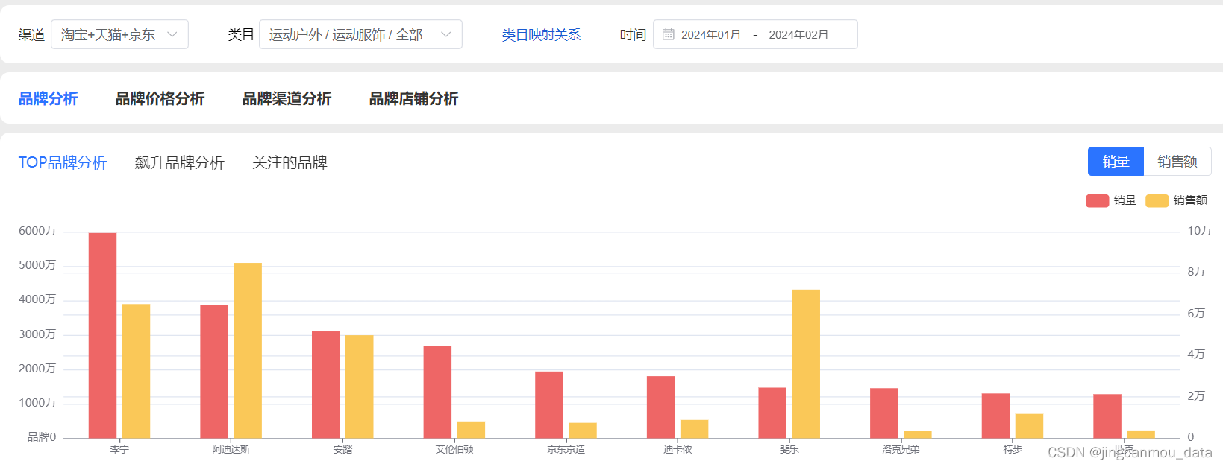Image resolution: width=1223 pixels, height=467 pixels.
Task: Click the x-axis label 李宁
Action: pyautogui.click(x=119, y=449)
